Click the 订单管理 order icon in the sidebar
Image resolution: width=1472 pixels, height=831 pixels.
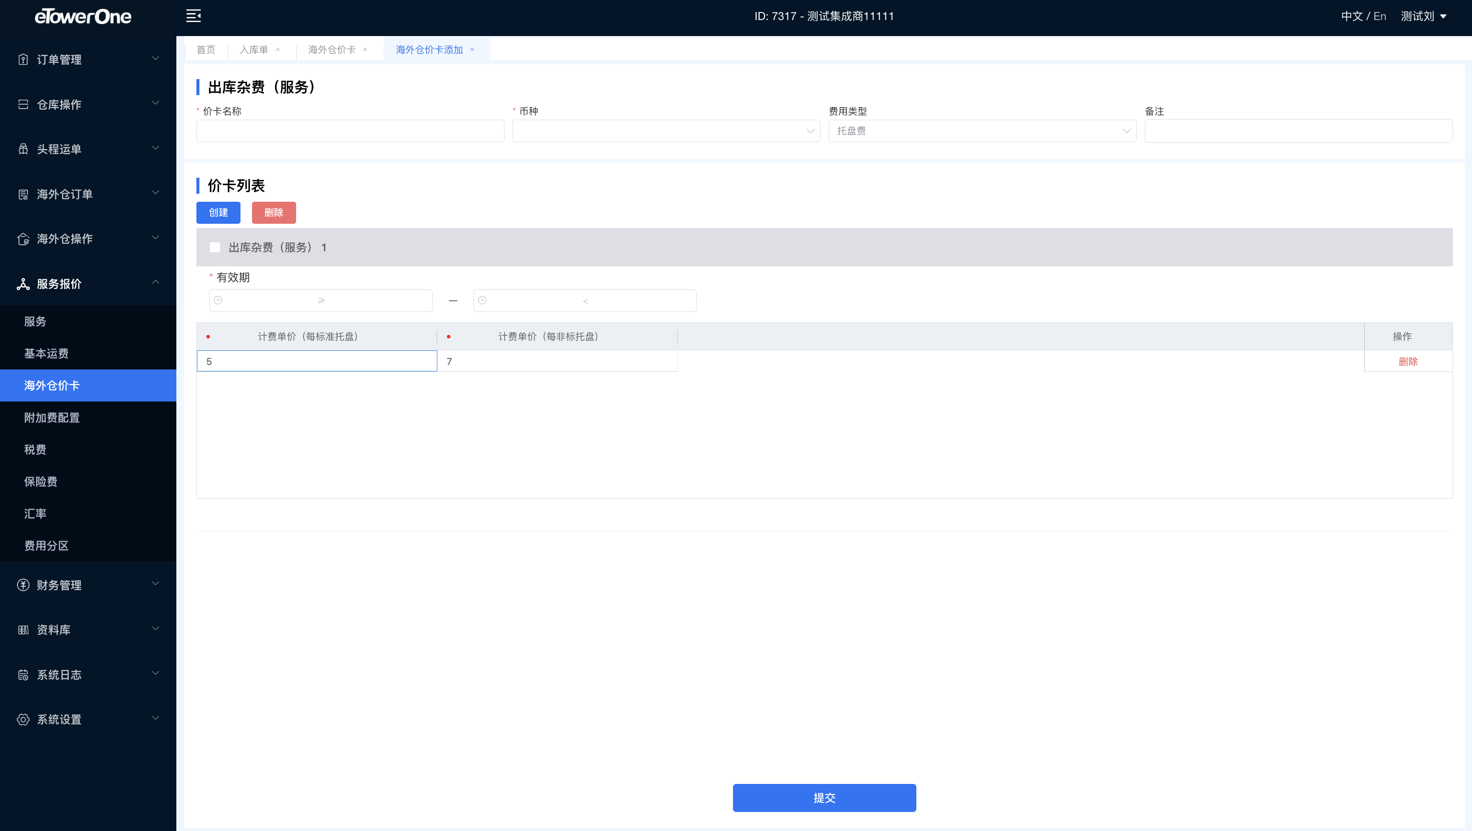pos(23,60)
